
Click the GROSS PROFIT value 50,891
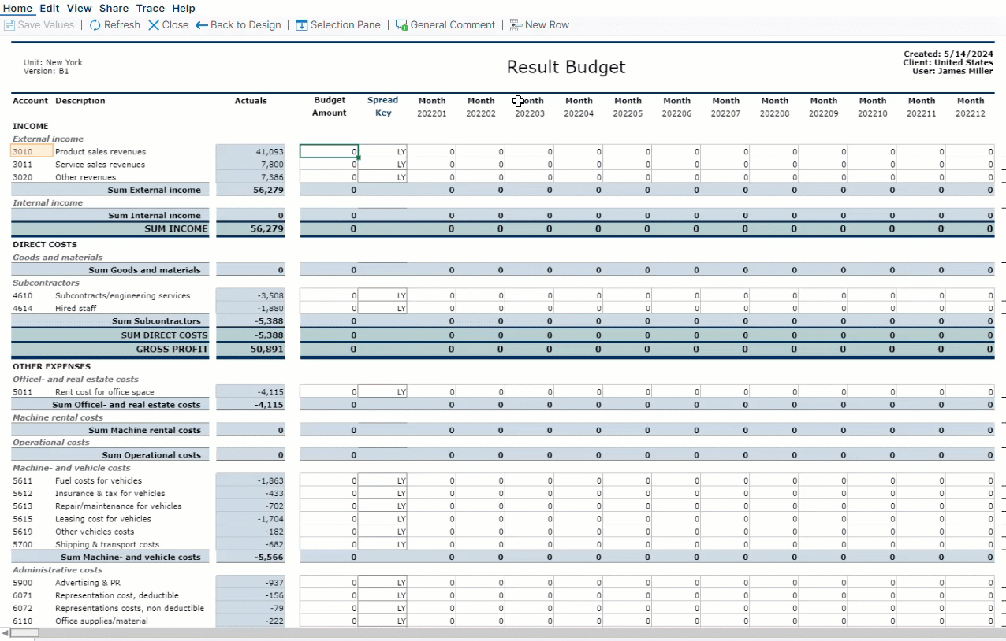coord(266,349)
